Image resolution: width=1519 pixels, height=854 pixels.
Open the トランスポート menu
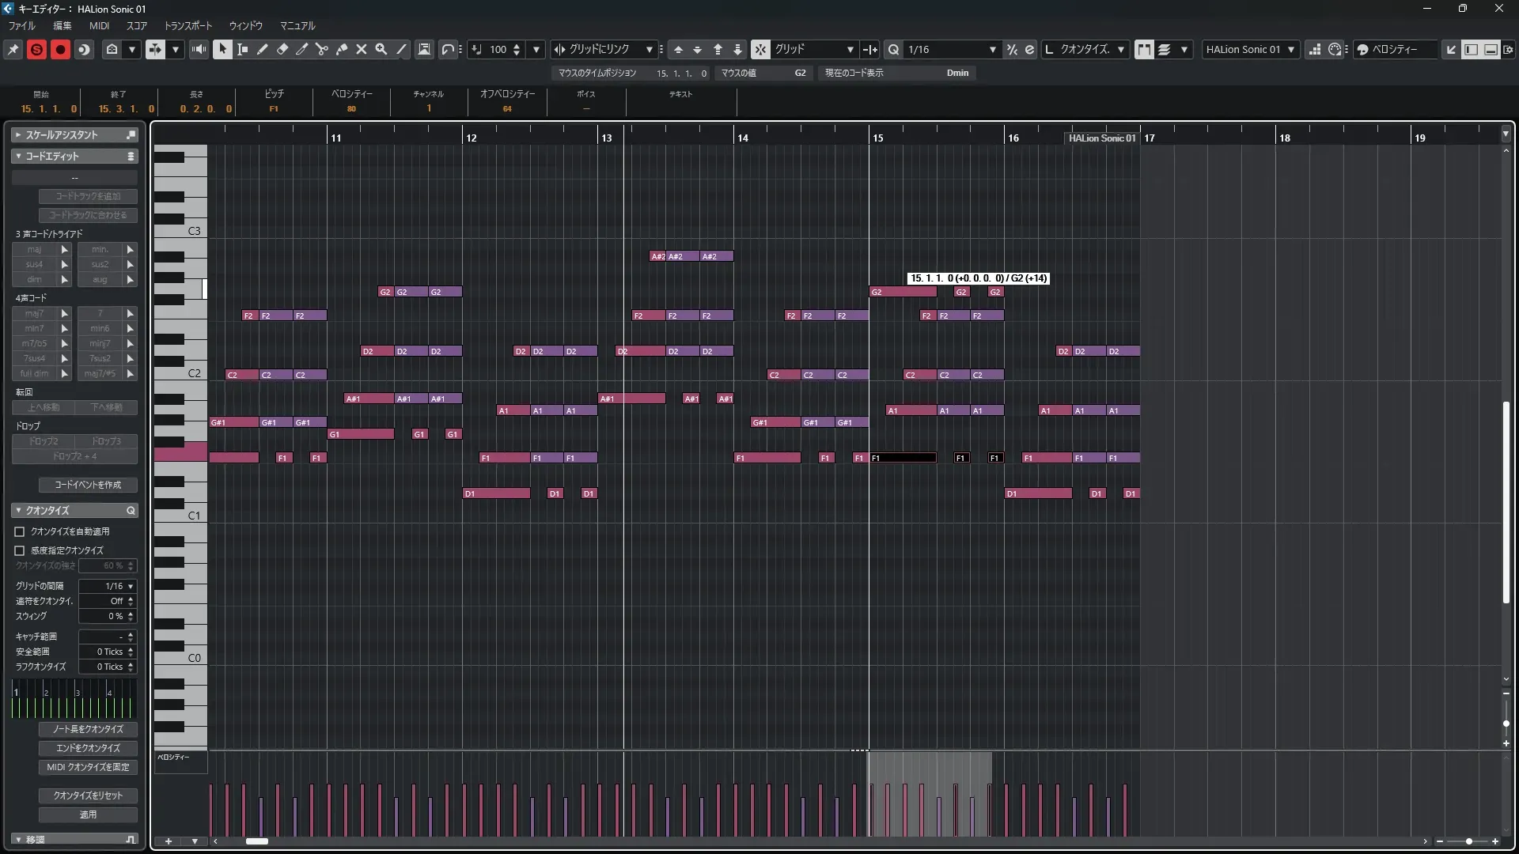(188, 25)
